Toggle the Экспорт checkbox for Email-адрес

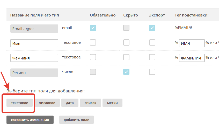152,28
